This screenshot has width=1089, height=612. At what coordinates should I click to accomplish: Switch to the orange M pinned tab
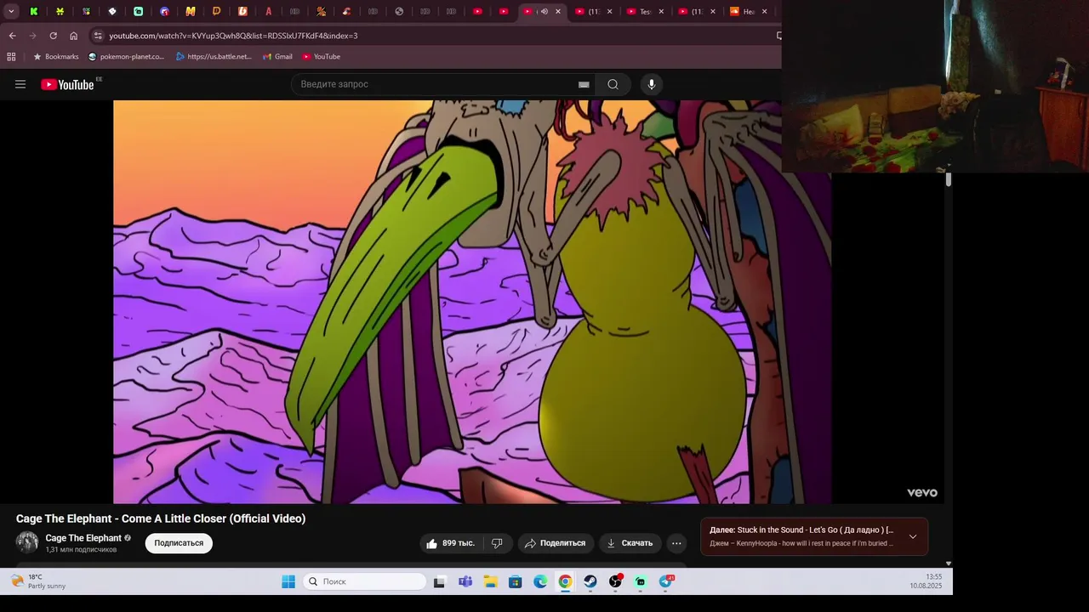tap(191, 12)
